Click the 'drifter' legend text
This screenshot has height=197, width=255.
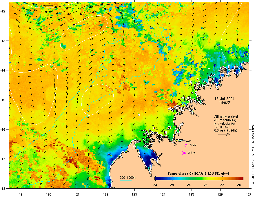tap(192, 152)
